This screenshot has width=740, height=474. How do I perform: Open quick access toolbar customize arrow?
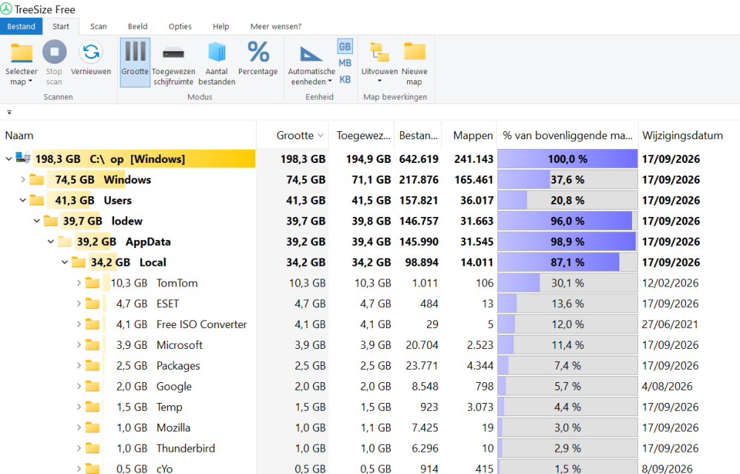[10, 113]
